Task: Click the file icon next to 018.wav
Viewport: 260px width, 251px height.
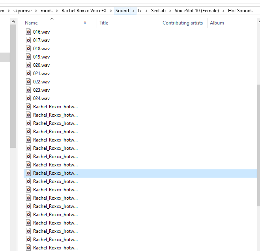Action: pyautogui.click(x=28, y=48)
